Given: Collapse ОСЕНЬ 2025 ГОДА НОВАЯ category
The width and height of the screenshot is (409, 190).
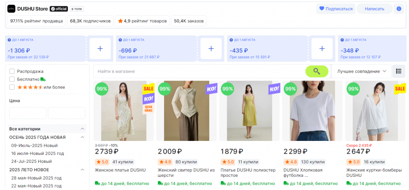Looking at the screenshot, I should 82,137.
